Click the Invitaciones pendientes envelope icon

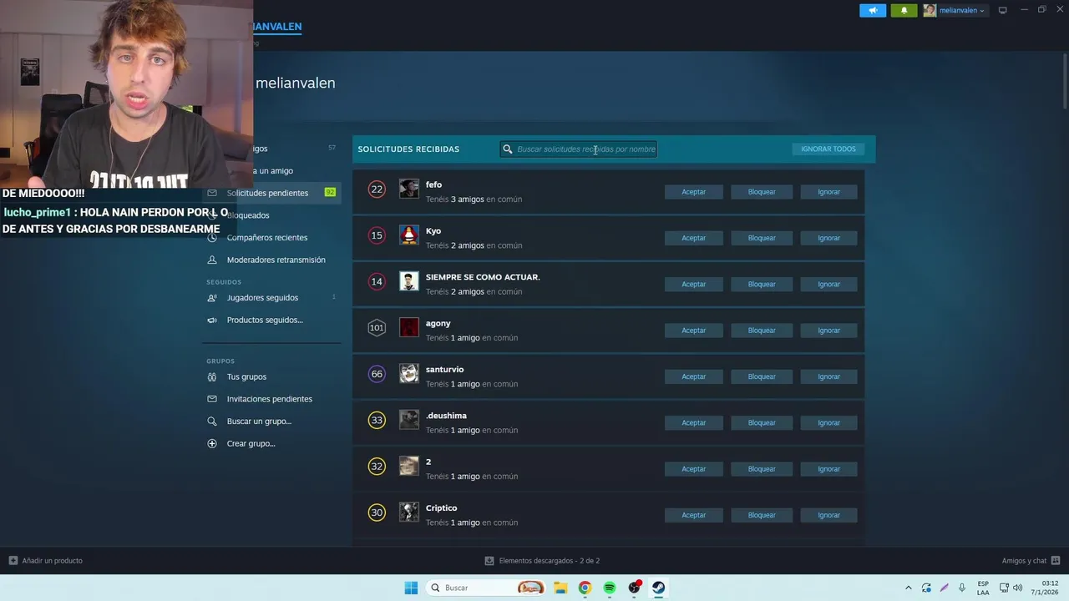coord(212,399)
